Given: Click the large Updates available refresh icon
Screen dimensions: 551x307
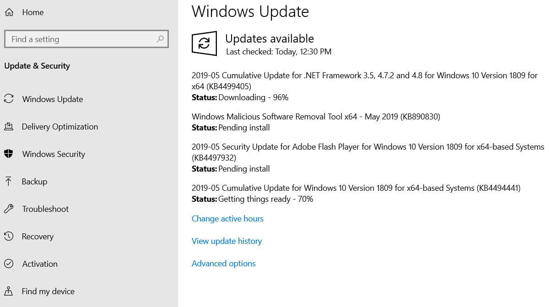Looking at the screenshot, I should click(x=204, y=44).
